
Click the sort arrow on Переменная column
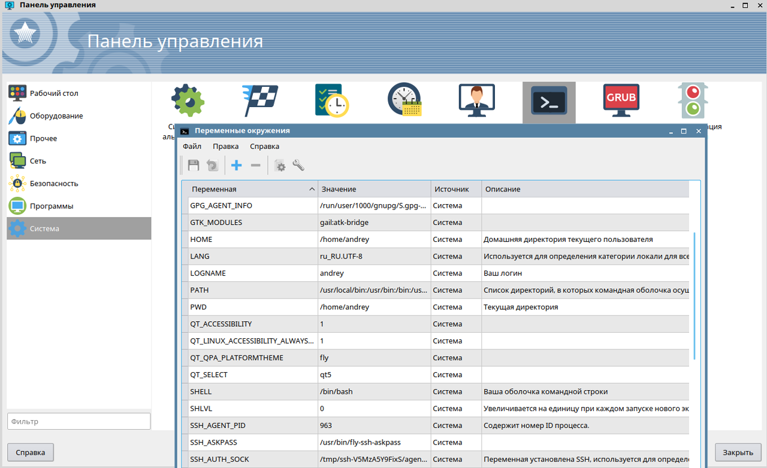pyautogui.click(x=312, y=189)
